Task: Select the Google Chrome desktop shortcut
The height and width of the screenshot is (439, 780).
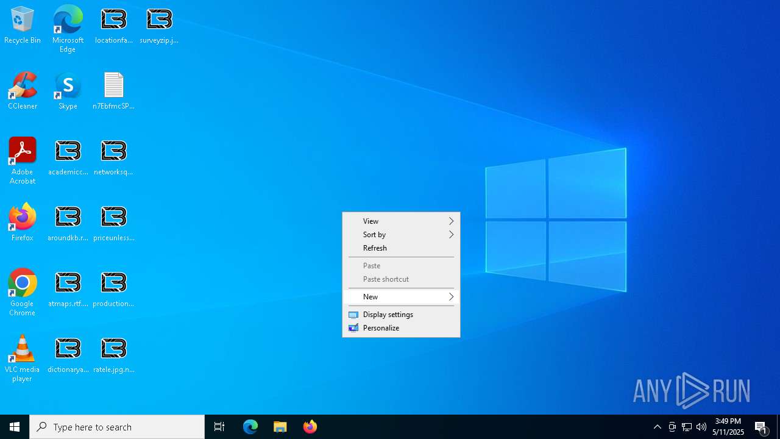Action: [23, 293]
